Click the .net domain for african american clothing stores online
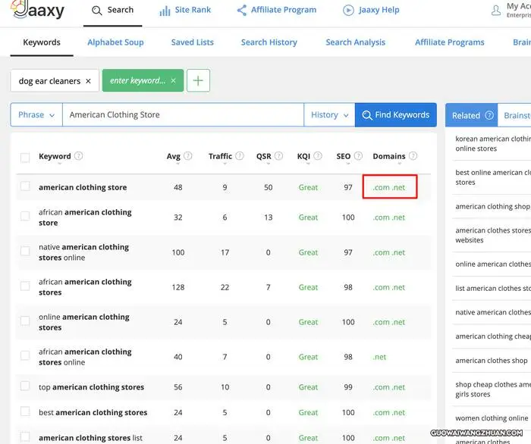The image size is (531, 444). (379, 357)
